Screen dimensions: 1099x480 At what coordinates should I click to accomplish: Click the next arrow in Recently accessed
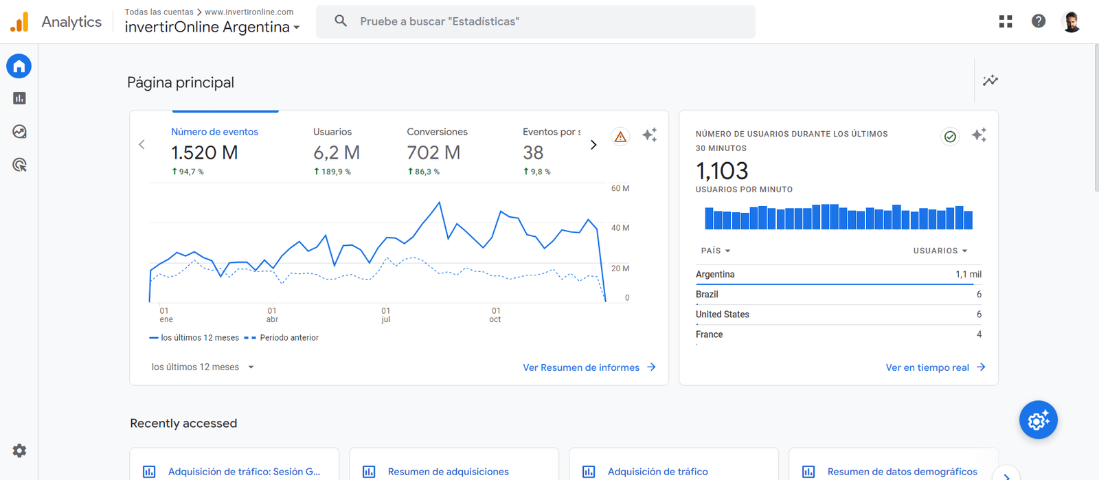pos(1006,475)
